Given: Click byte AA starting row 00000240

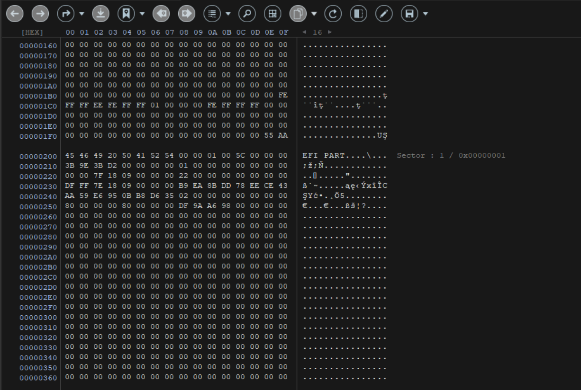Looking at the screenshot, I should tap(70, 196).
